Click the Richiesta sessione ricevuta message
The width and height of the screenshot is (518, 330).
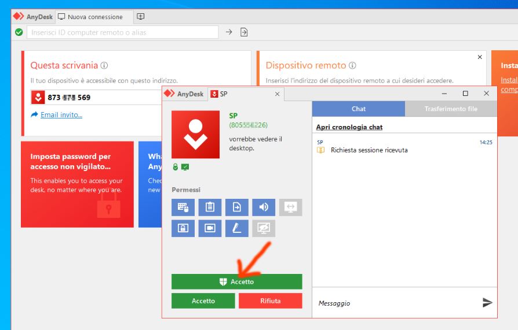(x=369, y=150)
